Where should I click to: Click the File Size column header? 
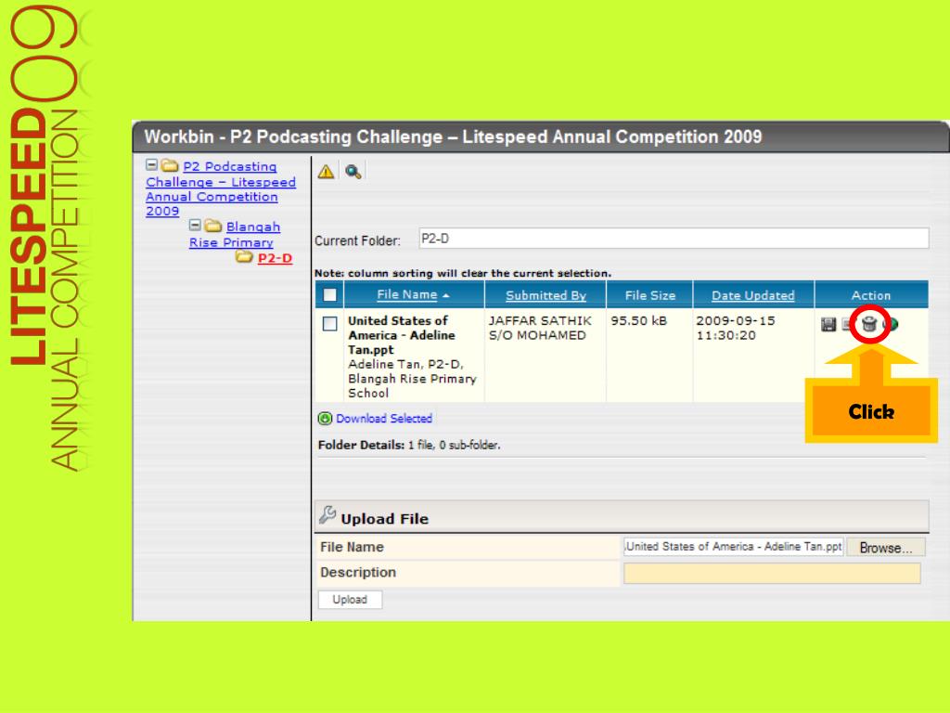(x=650, y=295)
